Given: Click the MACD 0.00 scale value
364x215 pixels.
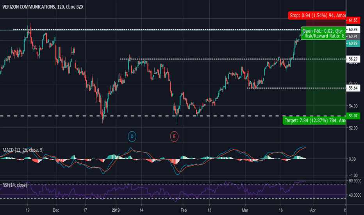Looking at the screenshot, I should click(352, 159).
